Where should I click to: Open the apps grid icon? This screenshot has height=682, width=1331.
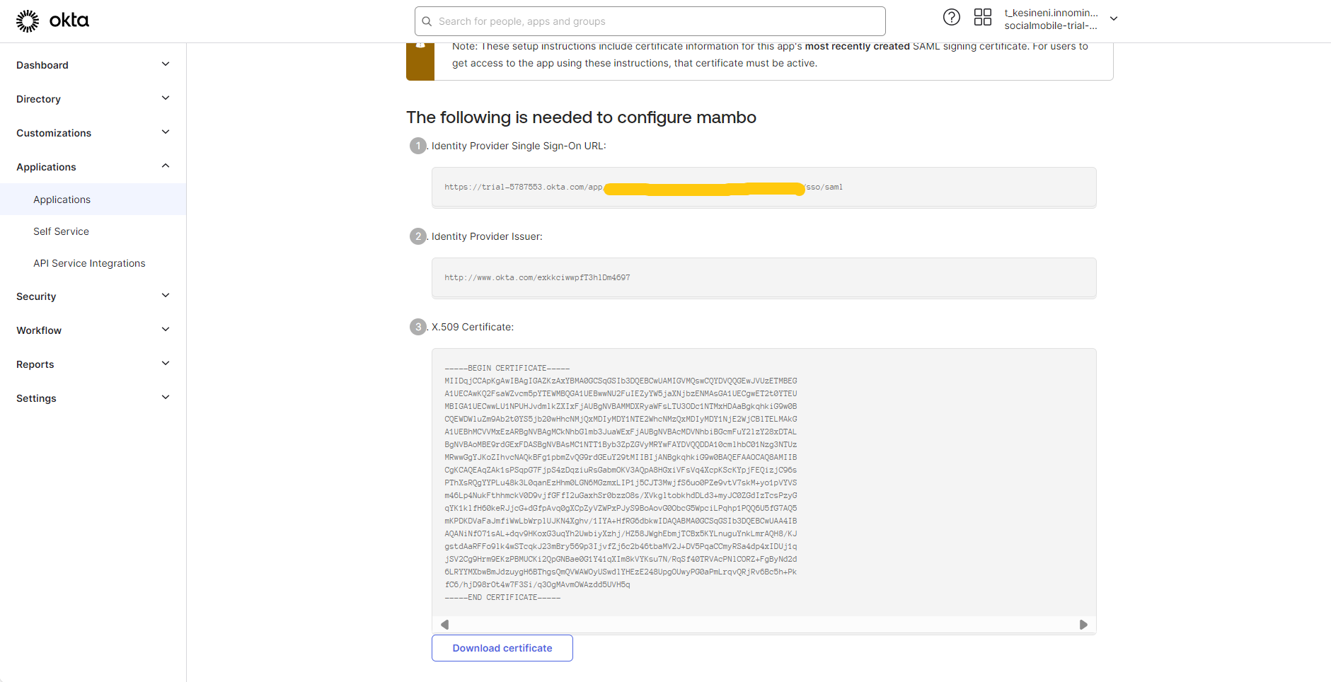(983, 18)
